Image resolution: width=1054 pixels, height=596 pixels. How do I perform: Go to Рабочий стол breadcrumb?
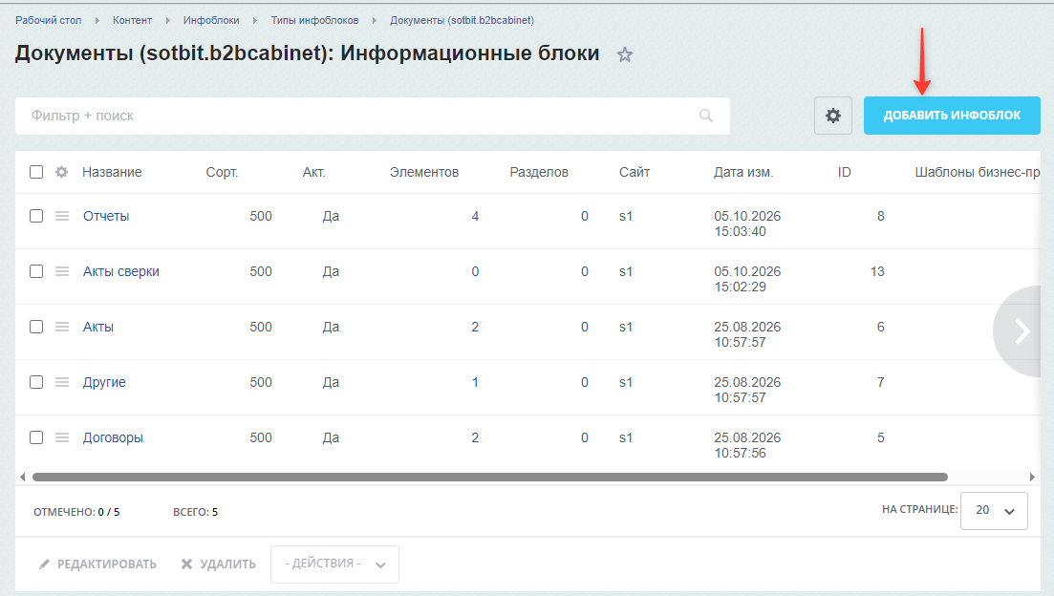pyautogui.click(x=49, y=20)
